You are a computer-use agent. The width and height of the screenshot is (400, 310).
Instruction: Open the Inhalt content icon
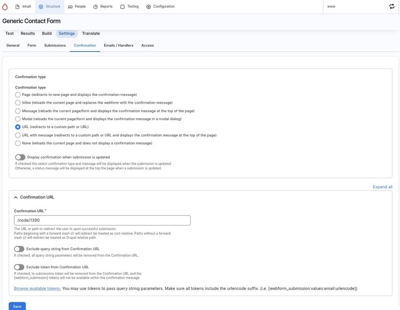pyautogui.click(x=17, y=7)
